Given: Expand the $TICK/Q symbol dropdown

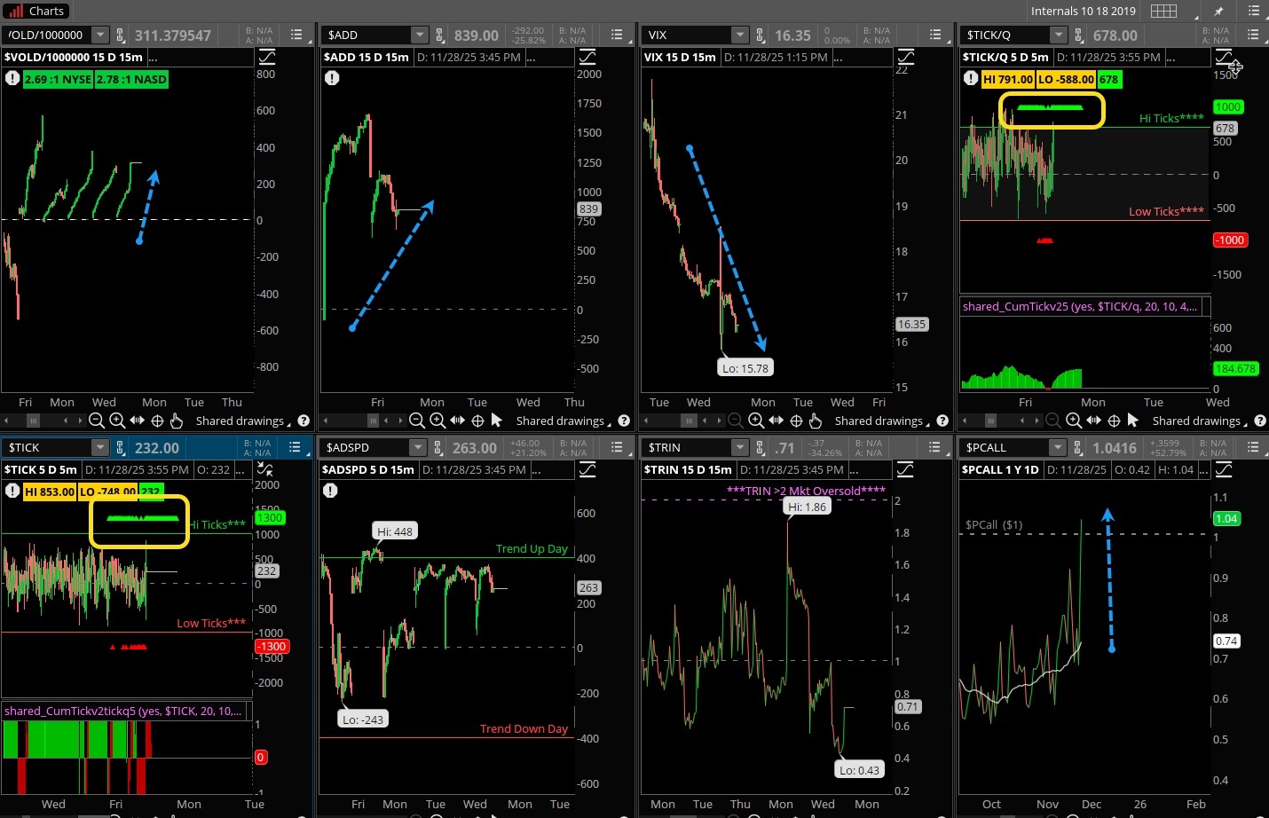Looking at the screenshot, I should (1058, 35).
